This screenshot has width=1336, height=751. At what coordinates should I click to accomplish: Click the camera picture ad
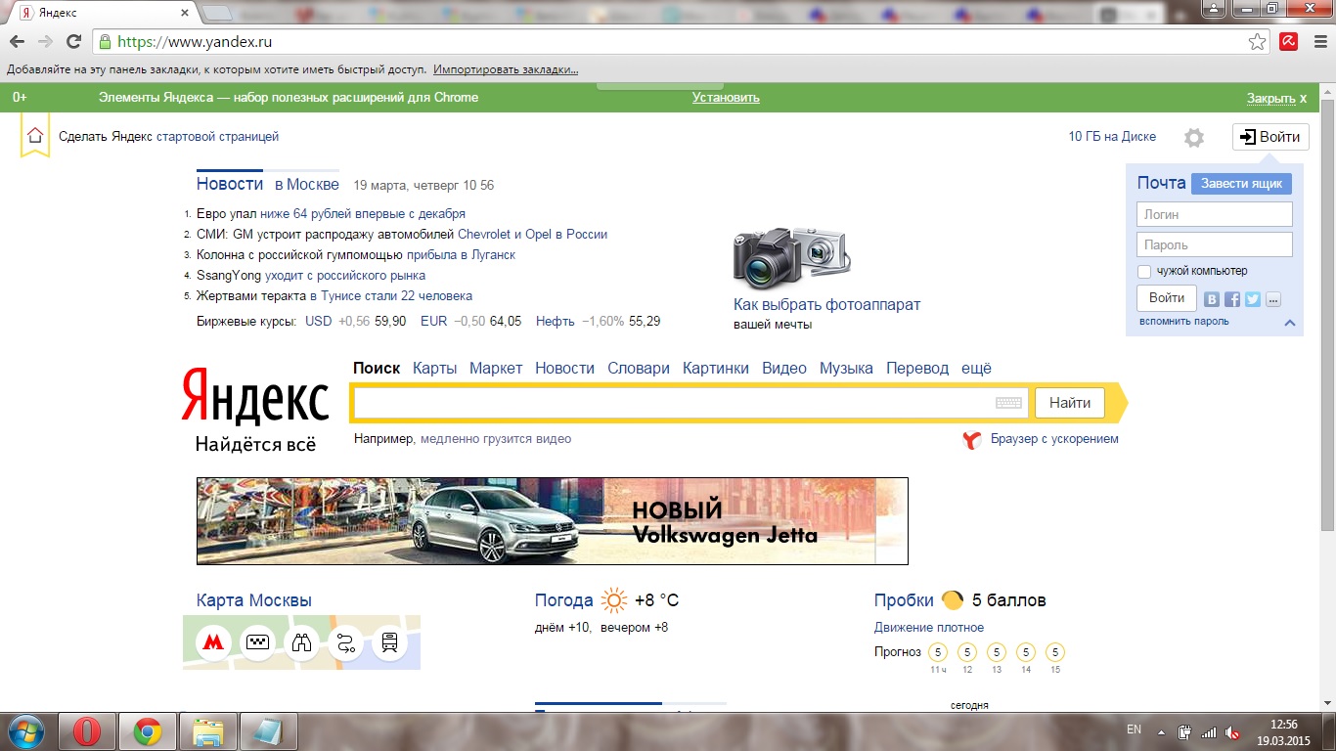click(x=791, y=257)
